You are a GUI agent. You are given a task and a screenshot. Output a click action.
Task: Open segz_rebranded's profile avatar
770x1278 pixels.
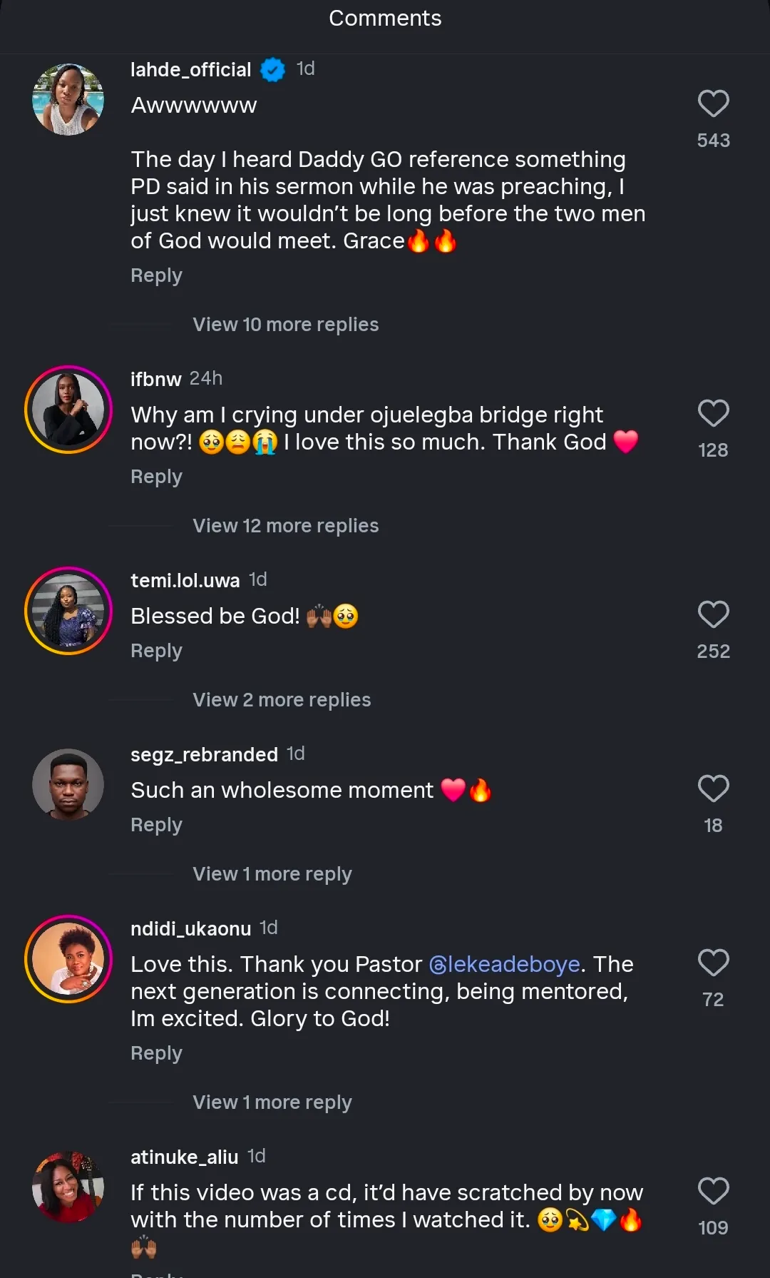click(68, 784)
